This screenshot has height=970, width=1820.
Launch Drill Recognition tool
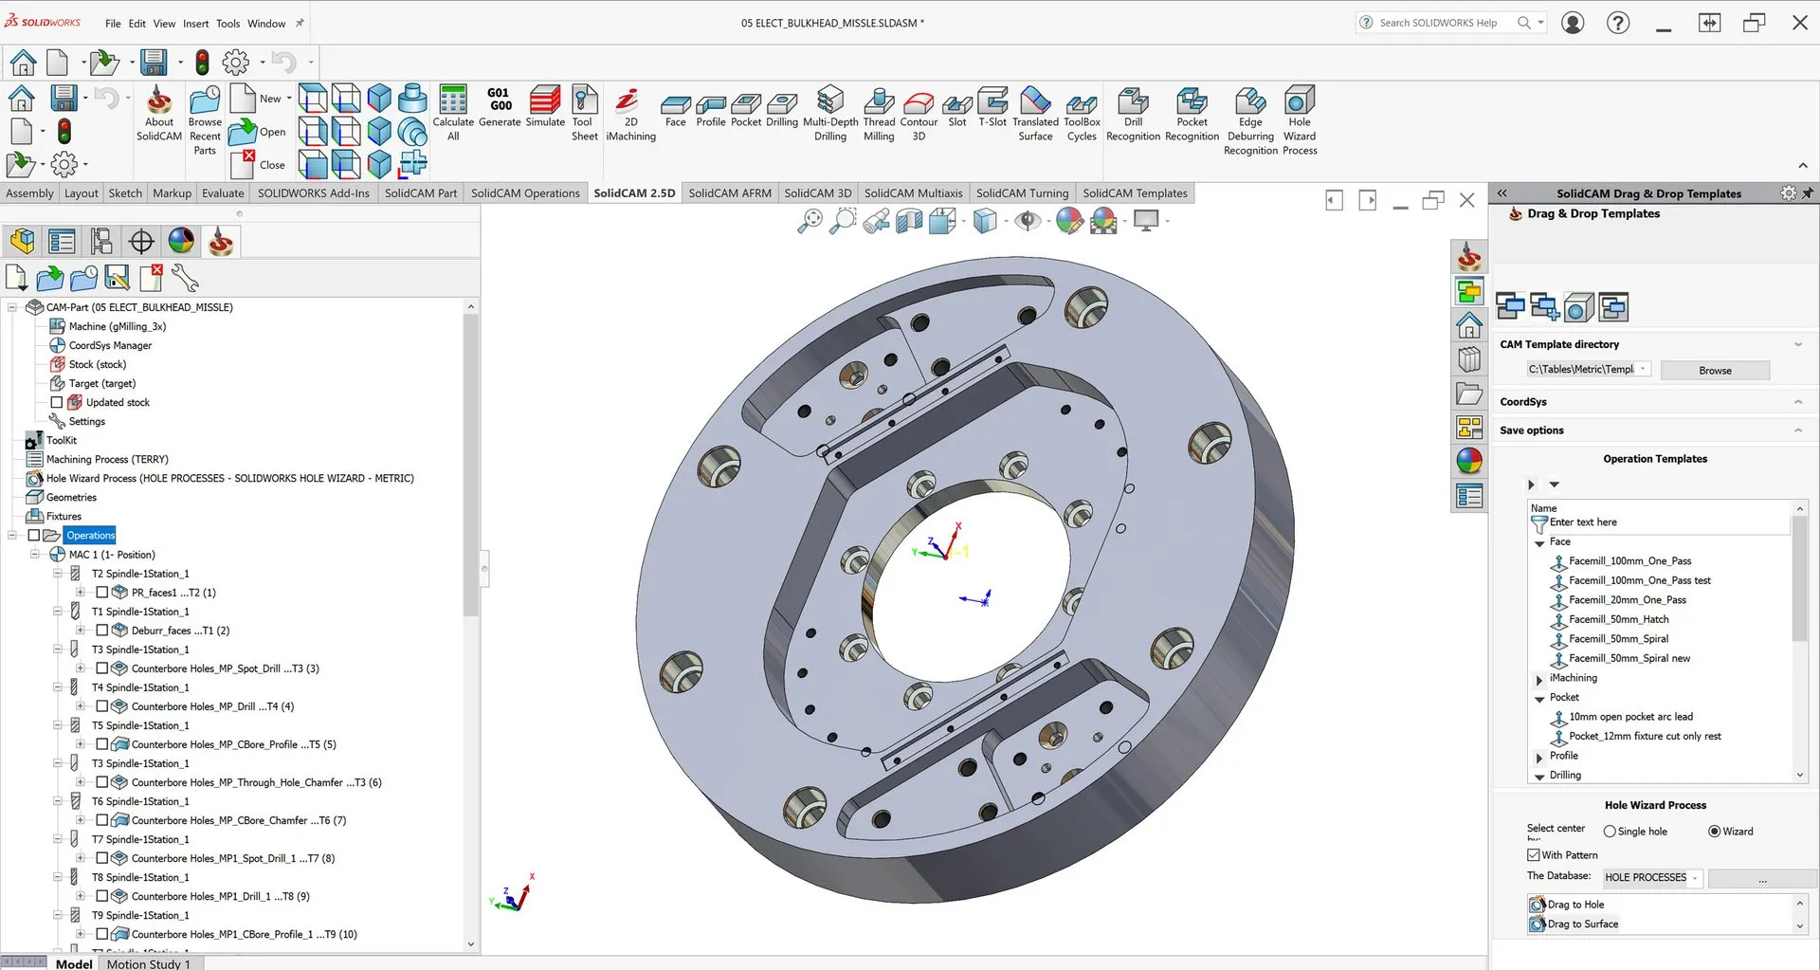[1133, 101]
